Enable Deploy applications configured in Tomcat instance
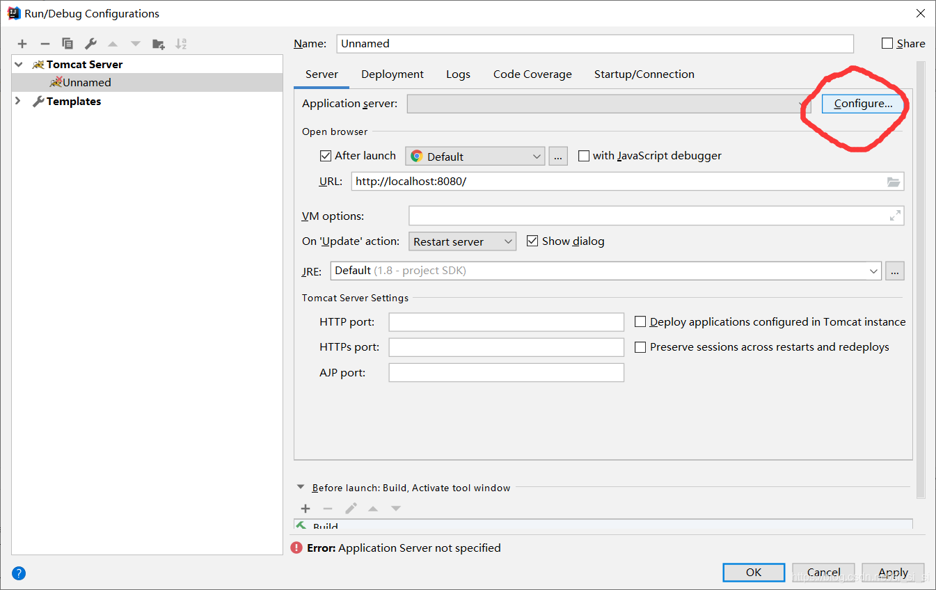The image size is (936, 590). [x=640, y=321]
